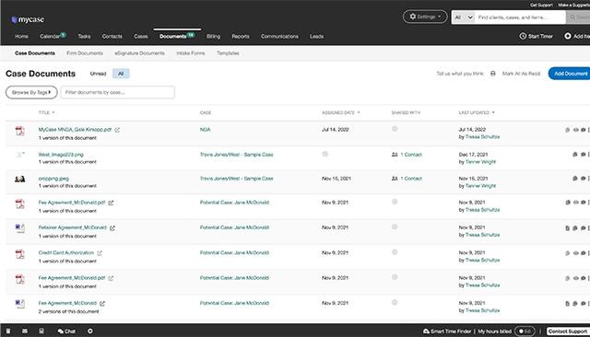This screenshot has height=337, width=590.
Task: Toggle shared status circle for MyCase MNDA row
Action: (x=395, y=129)
